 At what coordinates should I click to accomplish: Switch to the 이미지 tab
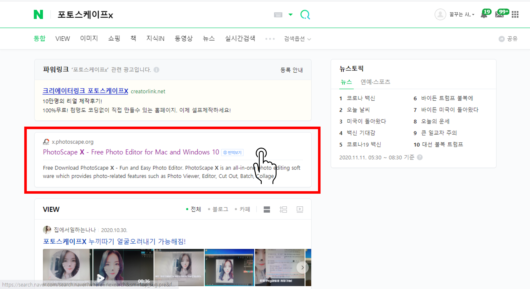tap(89, 38)
